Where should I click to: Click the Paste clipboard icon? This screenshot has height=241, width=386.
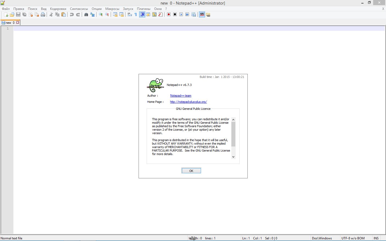point(64,14)
